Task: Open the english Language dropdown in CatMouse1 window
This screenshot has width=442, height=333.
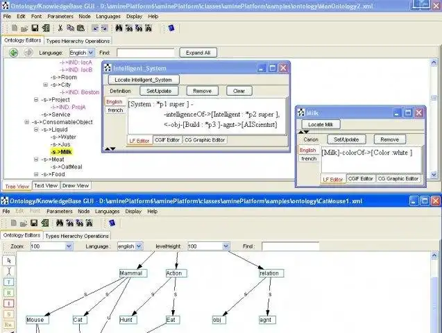Action: (x=139, y=246)
